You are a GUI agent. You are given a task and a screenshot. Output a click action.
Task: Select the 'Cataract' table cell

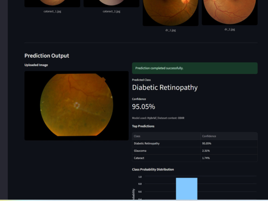coord(166,158)
